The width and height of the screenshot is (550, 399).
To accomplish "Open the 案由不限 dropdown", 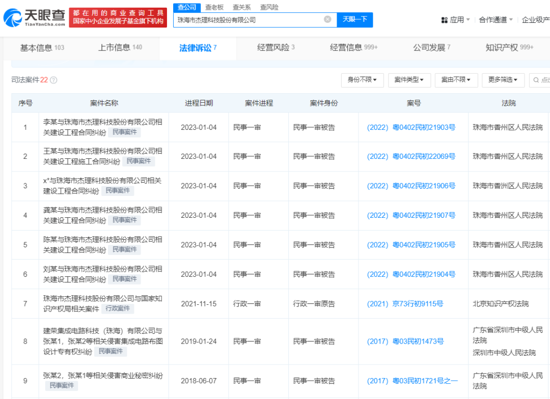I will [x=456, y=80].
